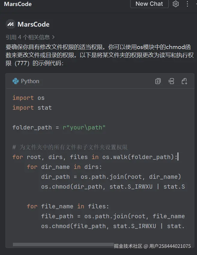Image resolution: width=197 pixels, height=255 pixels.
Task: Click the 'for dir_name in dirs:' line
Action: pyautogui.click(x=64, y=167)
